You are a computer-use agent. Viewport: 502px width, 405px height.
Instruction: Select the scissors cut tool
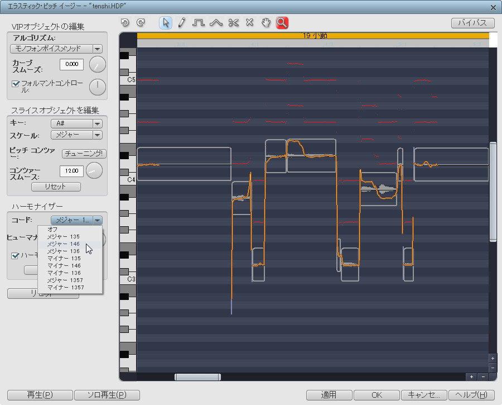(x=234, y=23)
